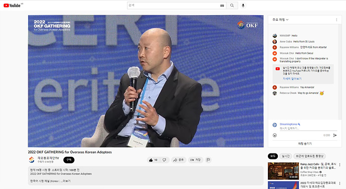Open options menu for 2022 차세대 해외입양동포대회 video
The image size is (346, 189).
click(340, 183)
